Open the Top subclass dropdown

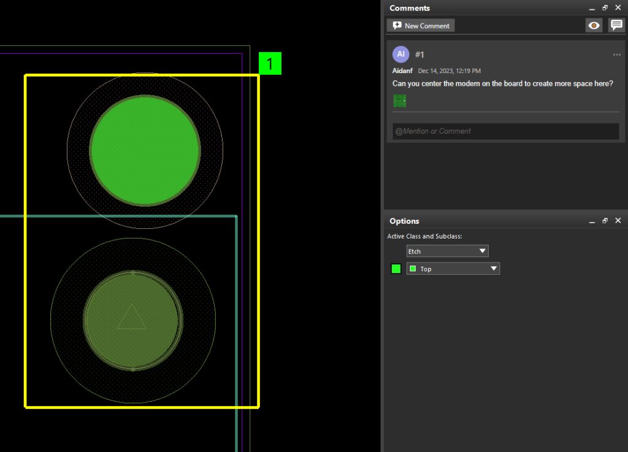tap(453, 269)
